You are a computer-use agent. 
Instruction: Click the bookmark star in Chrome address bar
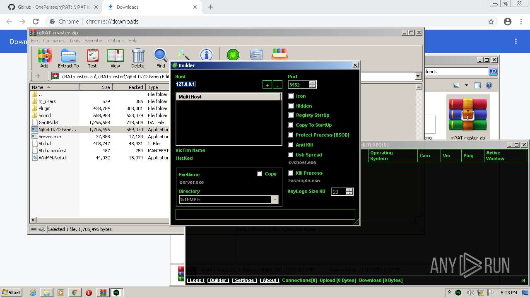click(x=491, y=22)
